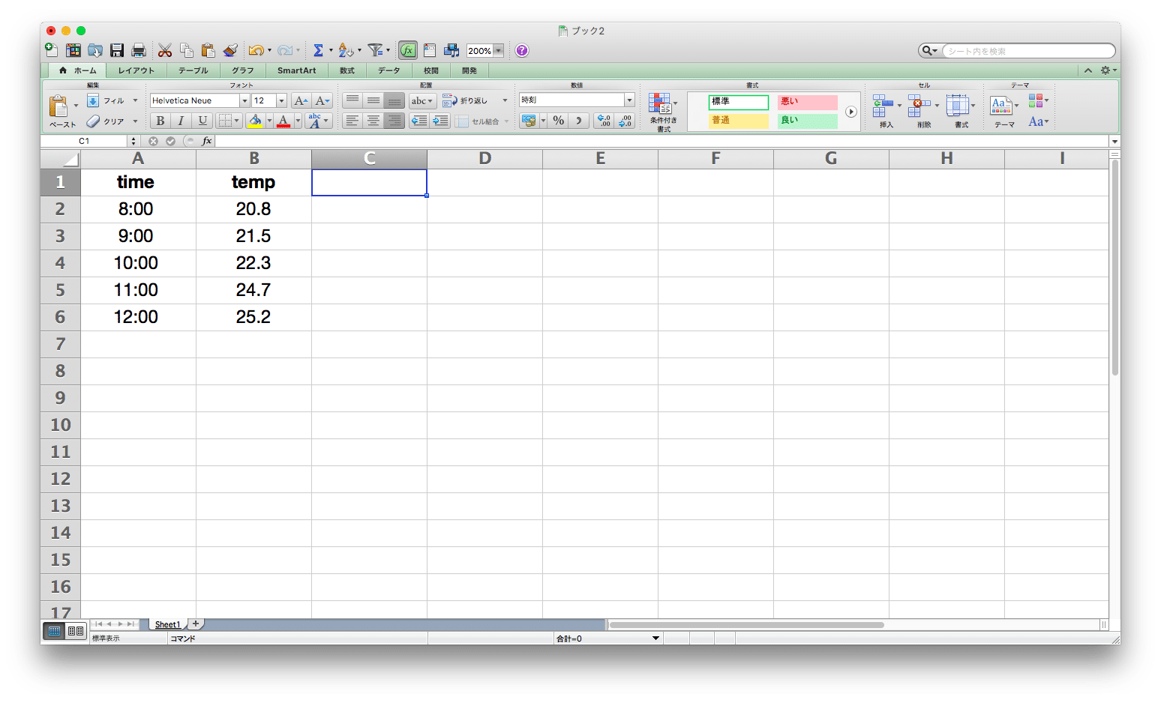Click the AutoSum sigma icon

[318, 50]
